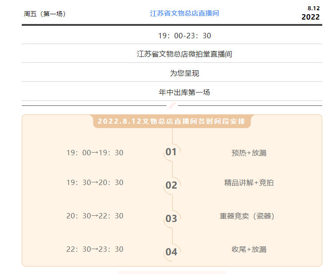
Task: Click the 02 step number badge
Action: click(171, 185)
